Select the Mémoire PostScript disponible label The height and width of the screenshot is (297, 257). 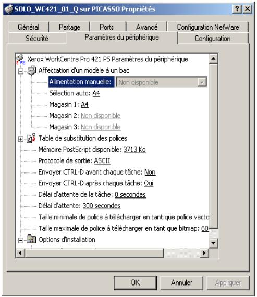click(x=80, y=150)
